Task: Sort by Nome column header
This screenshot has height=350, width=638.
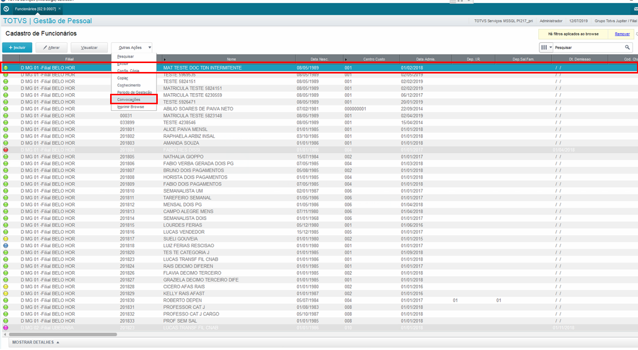Action: tap(231, 59)
